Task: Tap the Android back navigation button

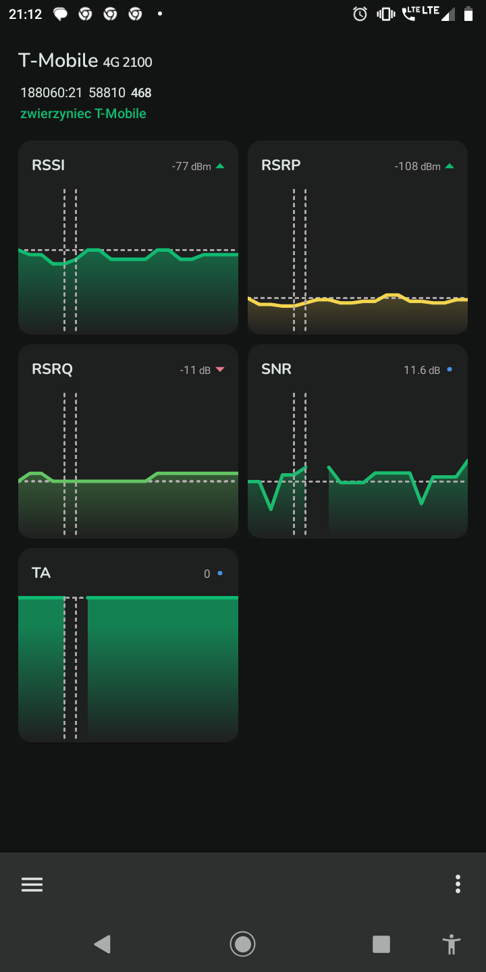Action: click(102, 944)
